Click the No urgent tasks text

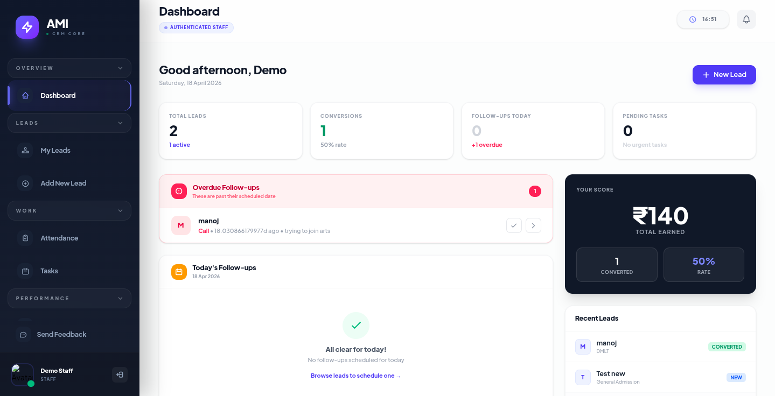pyautogui.click(x=645, y=145)
